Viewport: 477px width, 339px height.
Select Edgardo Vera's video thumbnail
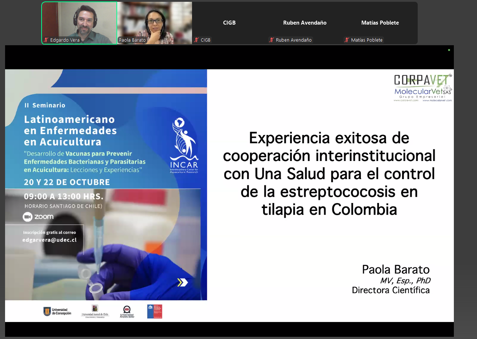coord(79,23)
